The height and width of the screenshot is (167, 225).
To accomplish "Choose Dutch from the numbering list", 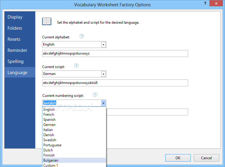I will coord(74,150).
